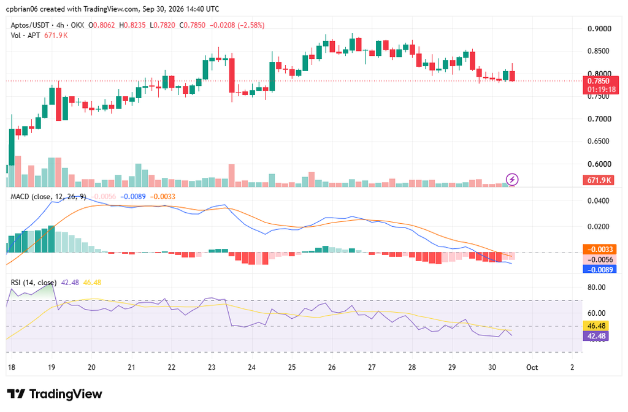Click the Vol · APT indicator label
Image resolution: width=628 pixels, height=412 pixels.
tap(25, 35)
